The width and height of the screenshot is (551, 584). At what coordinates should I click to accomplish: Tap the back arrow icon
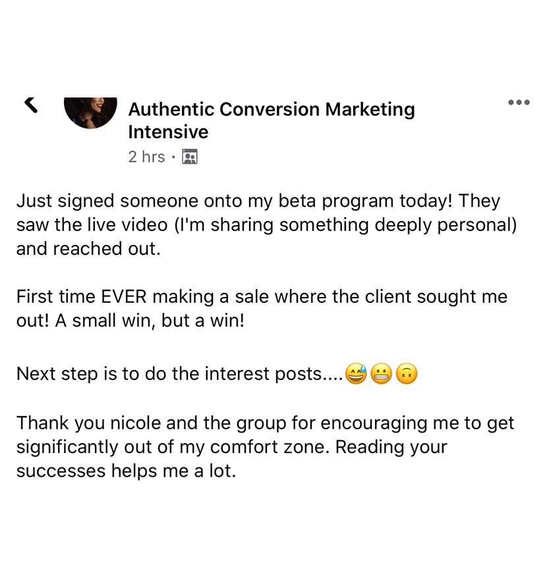[31, 103]
